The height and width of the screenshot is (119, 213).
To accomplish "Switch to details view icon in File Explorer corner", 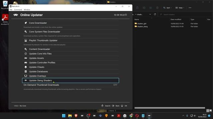I will coord(208,111).
